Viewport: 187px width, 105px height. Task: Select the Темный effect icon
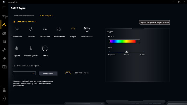click(45, 48)
